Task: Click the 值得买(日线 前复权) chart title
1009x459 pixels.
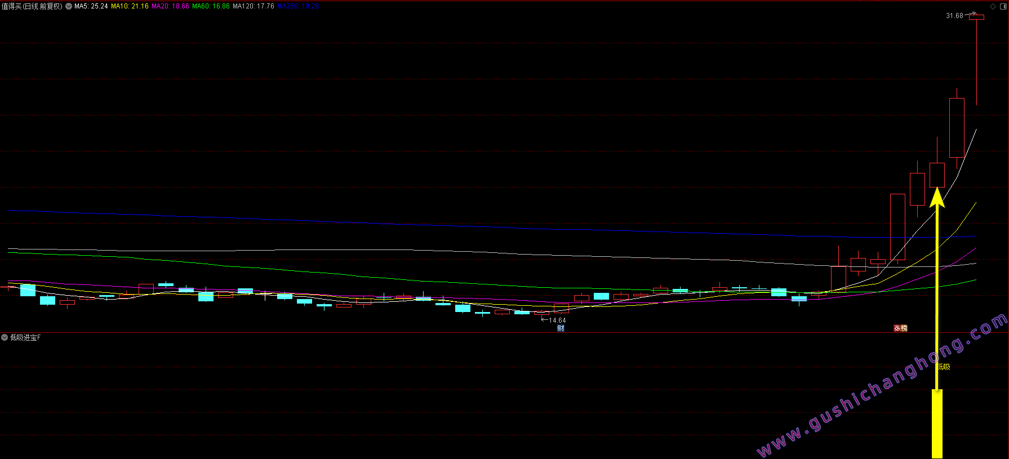Action: coord(32,6)
